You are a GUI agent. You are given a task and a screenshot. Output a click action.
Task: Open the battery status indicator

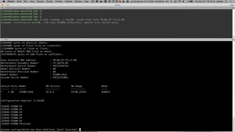(190, 1)
